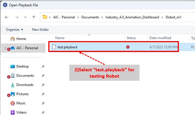195x115 pixels.
Task: Expand chevron after Industry_4.0_Animation_Dashboard breadcrumb
Action: (162, 17)
